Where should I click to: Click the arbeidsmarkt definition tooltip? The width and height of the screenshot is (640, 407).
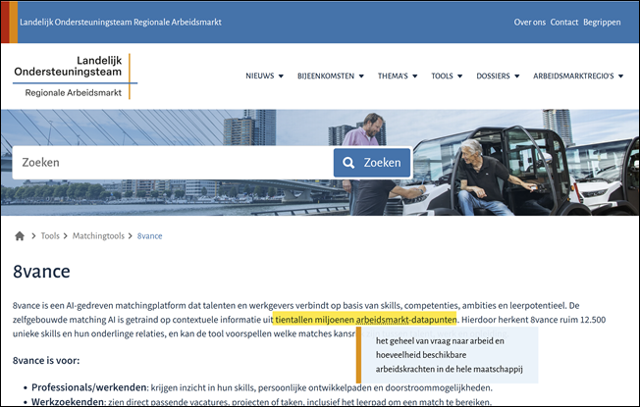click(448, 355)
